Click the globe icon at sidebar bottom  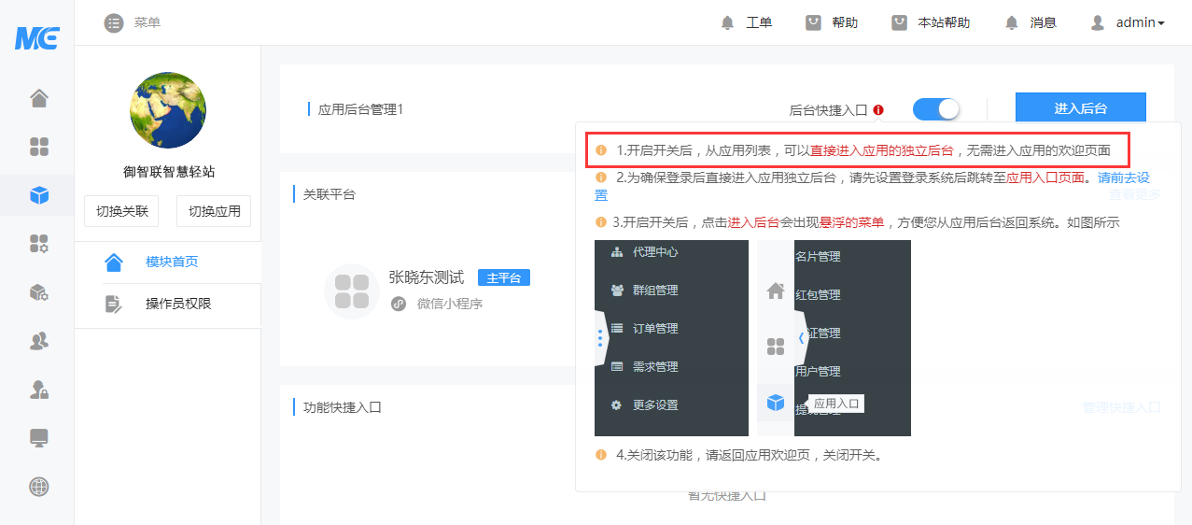38,487
